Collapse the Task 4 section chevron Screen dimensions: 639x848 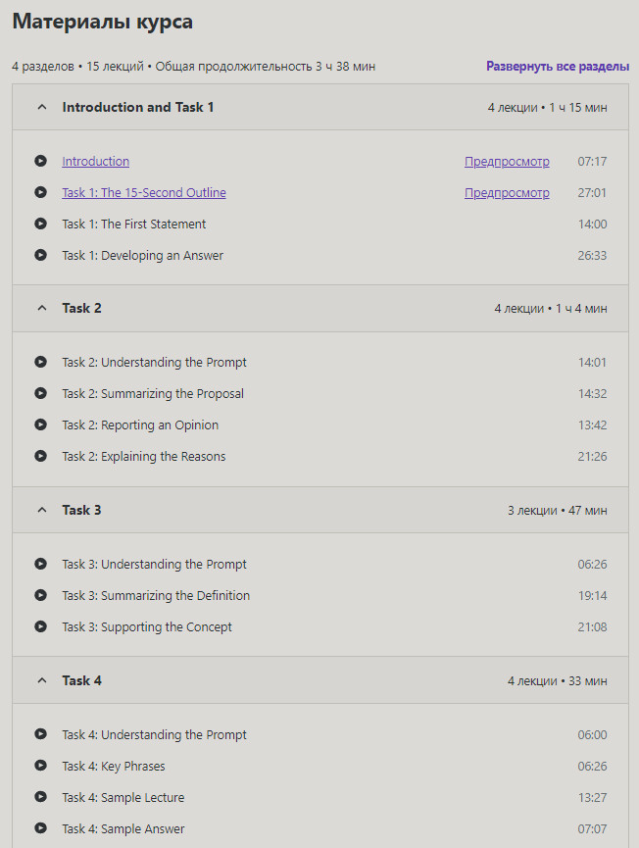click(41, 680)
